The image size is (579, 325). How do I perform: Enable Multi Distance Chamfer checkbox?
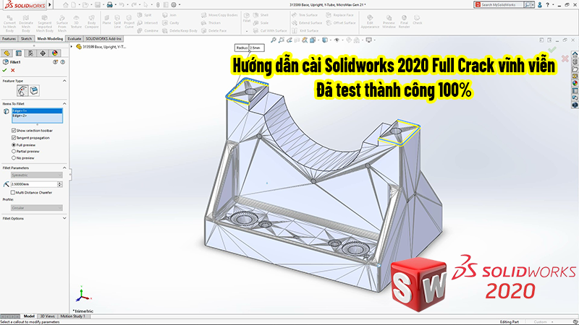click(x=12, y=192)
